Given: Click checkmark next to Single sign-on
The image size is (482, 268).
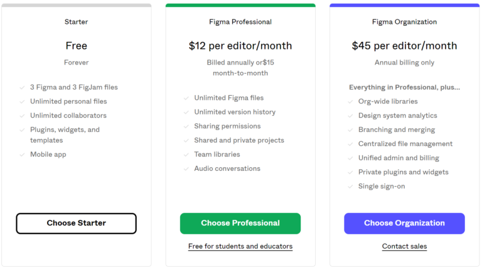Looking at the screenshot, I should click(350, 187).
